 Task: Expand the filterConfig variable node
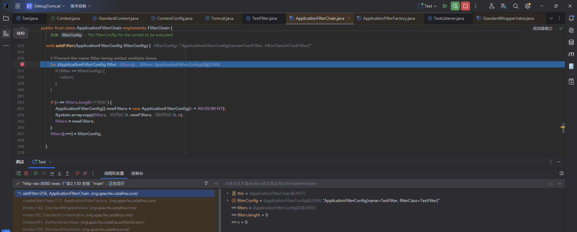227,201
